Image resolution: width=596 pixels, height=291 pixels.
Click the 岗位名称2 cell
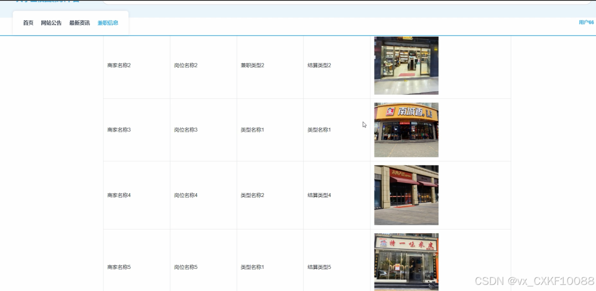pos(186,65)
